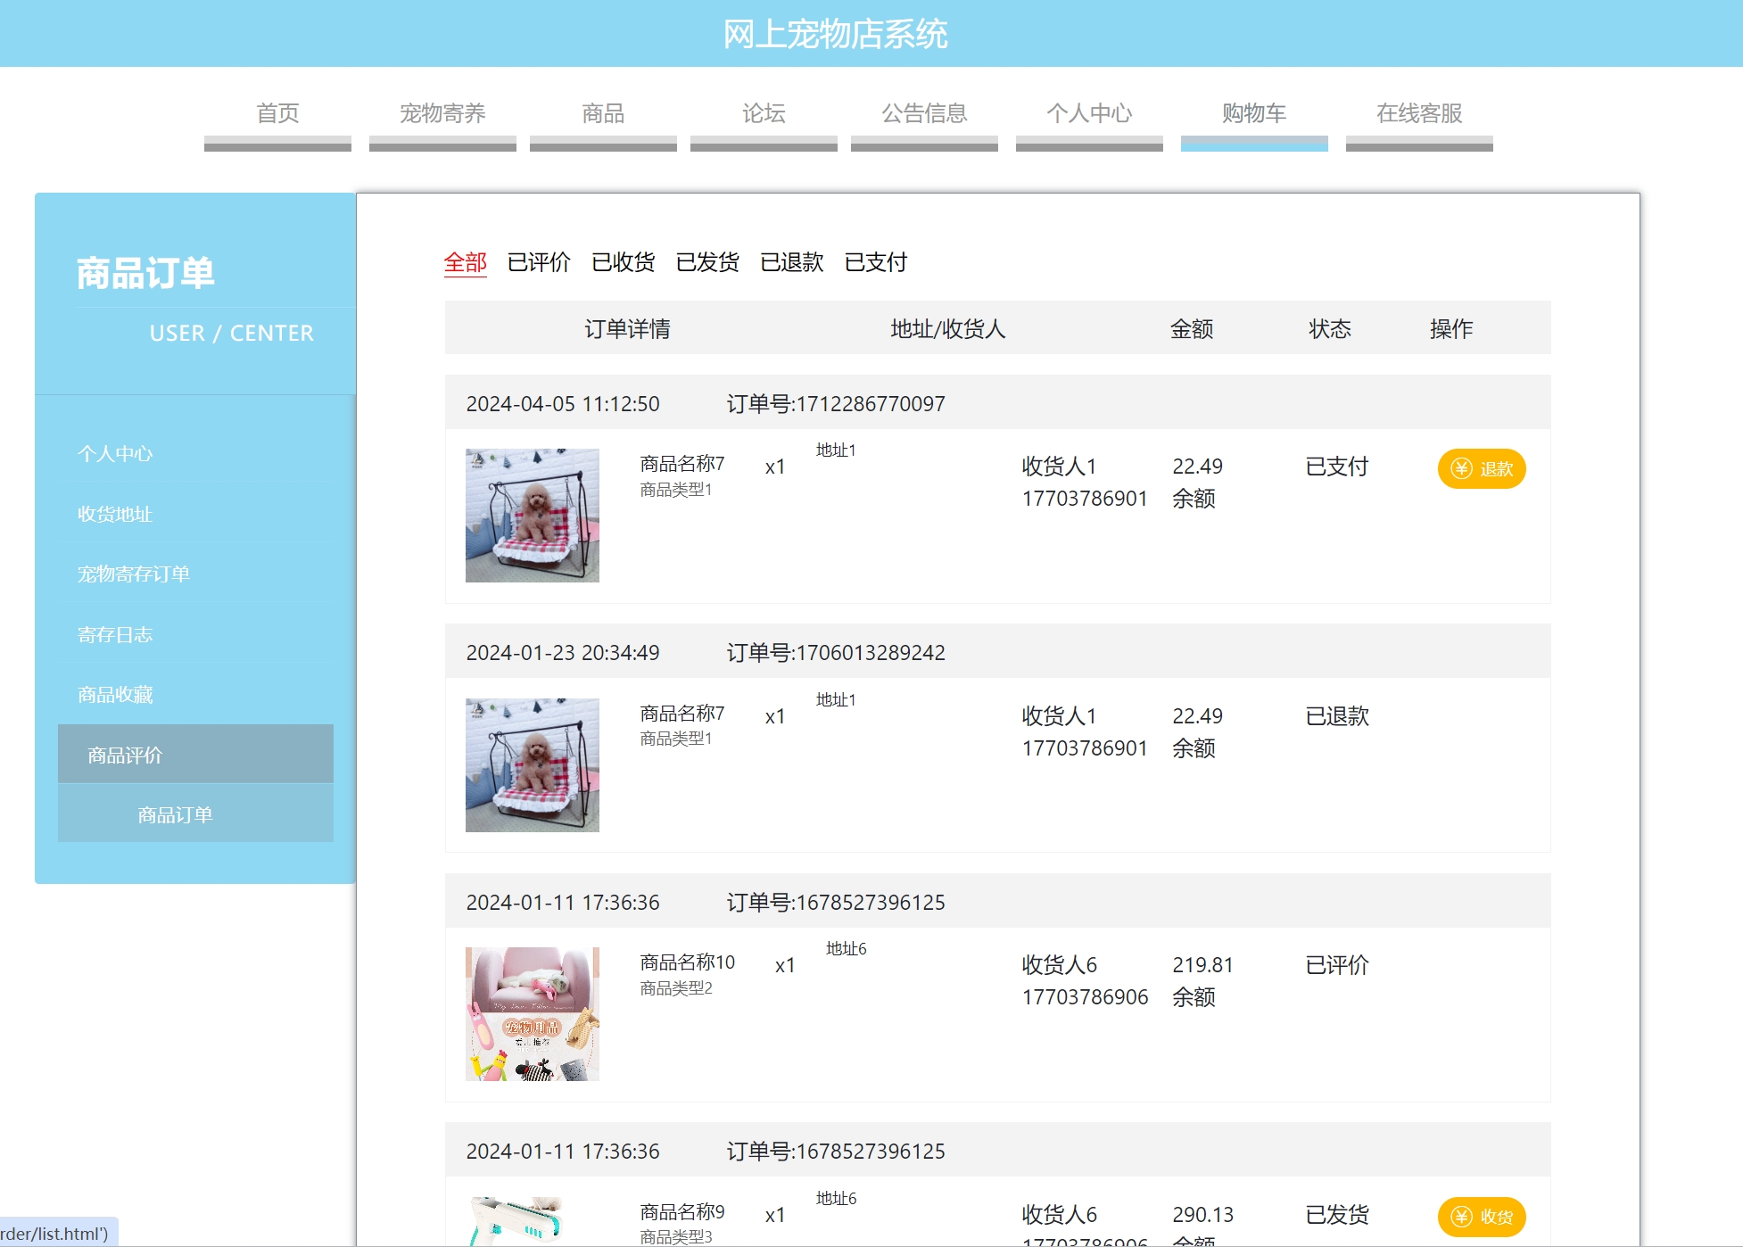Show 已退款 refunded orders
The height and width of the screenshot is (1247, 1743).
click(791, 262)
